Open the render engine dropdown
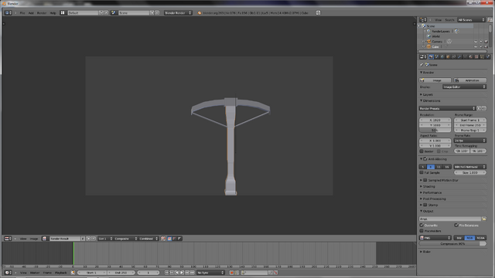 coord(178,13)
